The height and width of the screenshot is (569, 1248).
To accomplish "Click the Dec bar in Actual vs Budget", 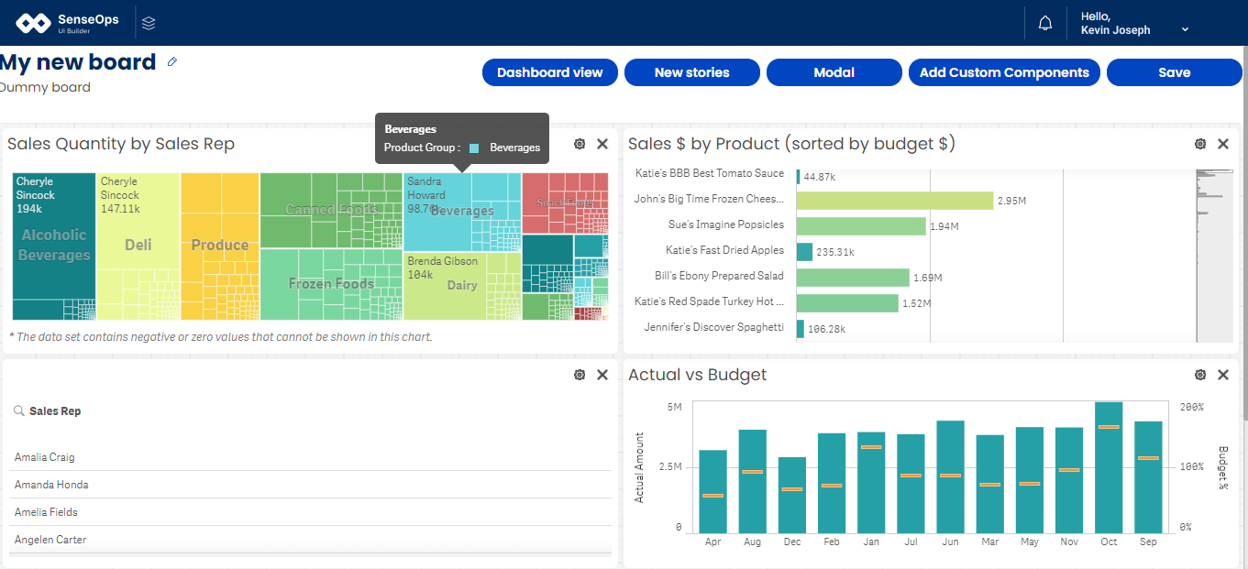I will [x=792, y=496].
